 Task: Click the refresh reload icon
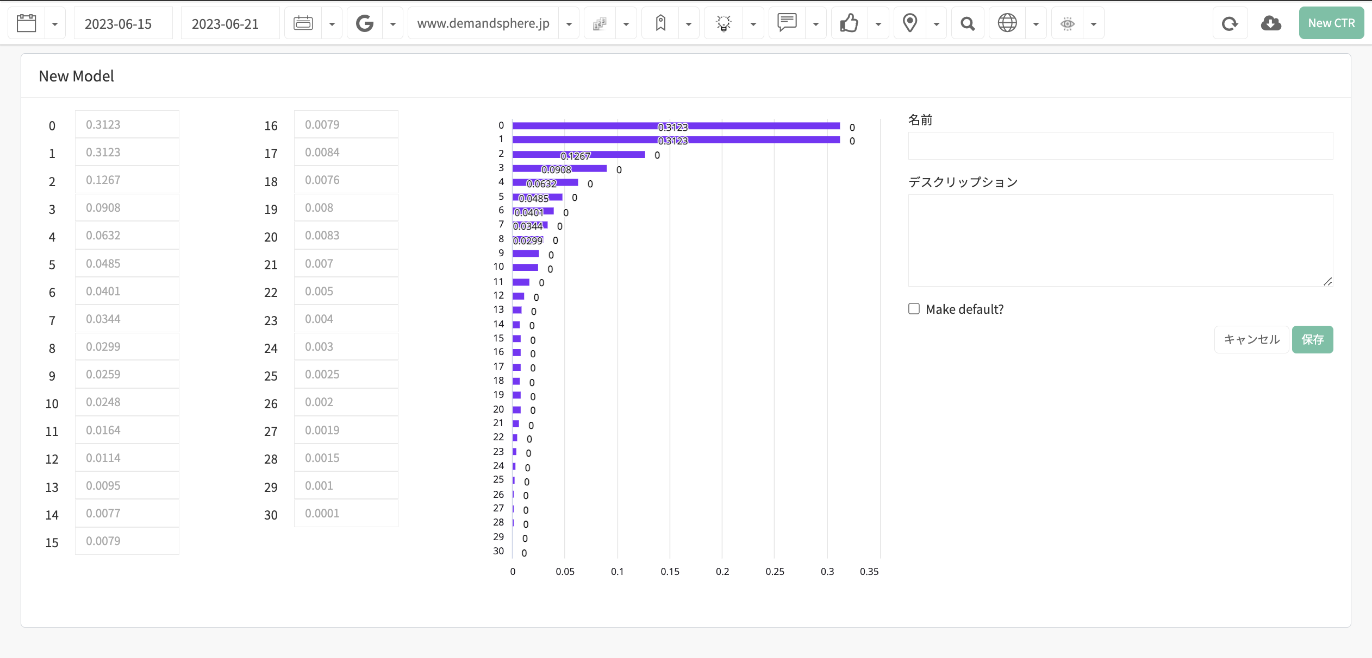(x=1230, y=23)
